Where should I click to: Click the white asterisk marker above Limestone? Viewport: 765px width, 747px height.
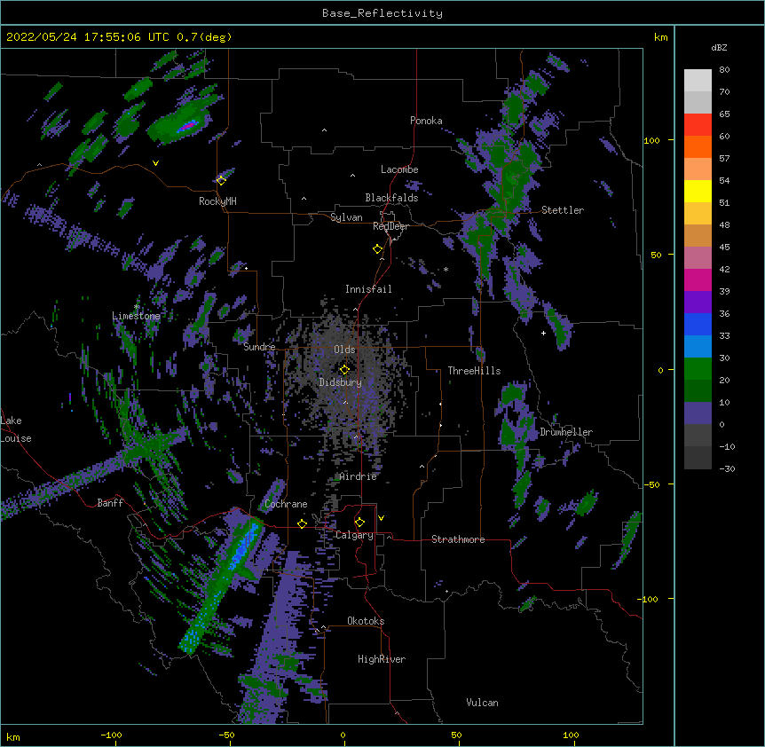pos(137,307)
